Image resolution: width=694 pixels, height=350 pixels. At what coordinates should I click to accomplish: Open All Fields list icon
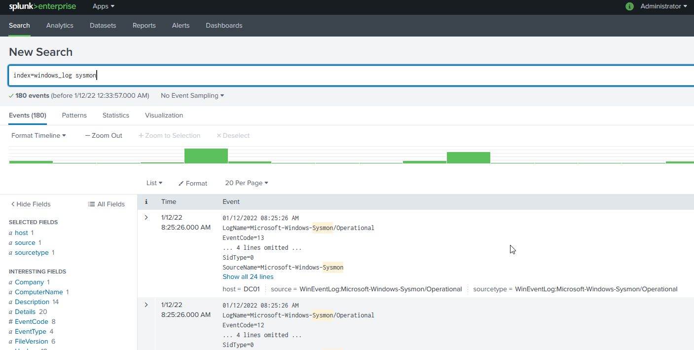coord(91,204)
